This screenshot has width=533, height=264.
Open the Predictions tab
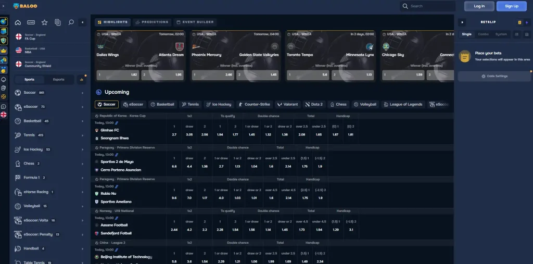(152, 22)
